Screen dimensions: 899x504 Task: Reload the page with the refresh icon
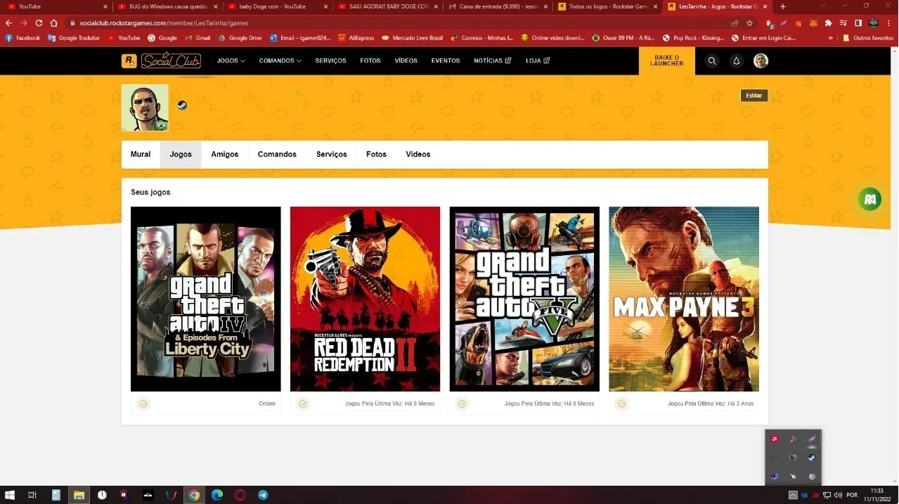[x=39, y=23]
